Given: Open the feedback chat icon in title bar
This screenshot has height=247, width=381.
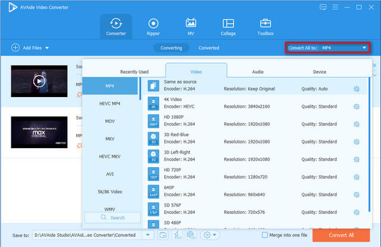Looking at the screenshot, I should [323, 7].
